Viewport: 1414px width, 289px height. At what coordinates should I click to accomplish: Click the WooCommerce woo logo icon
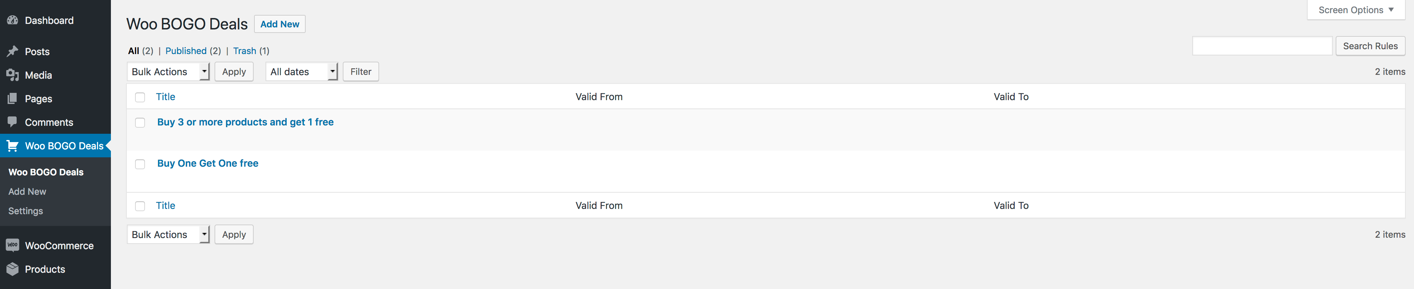tap(12, 245)
